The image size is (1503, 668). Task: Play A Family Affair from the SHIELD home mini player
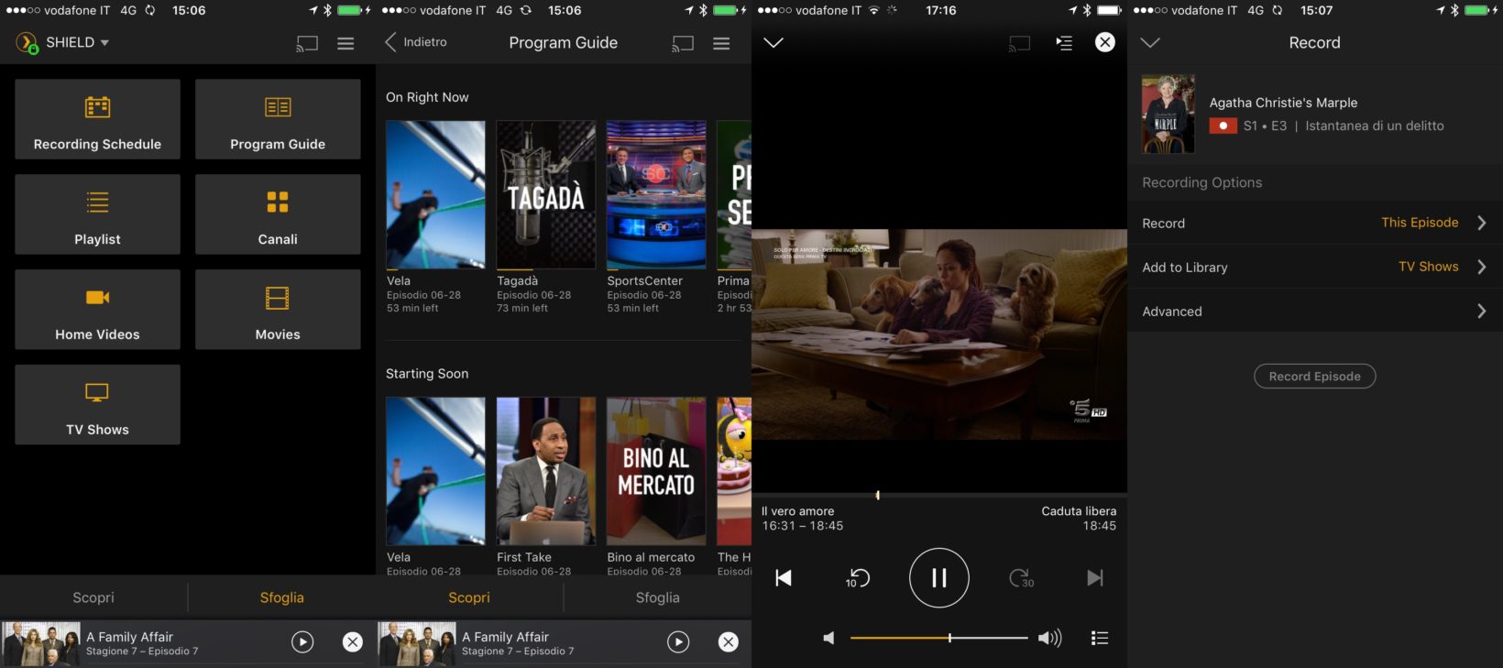pos(302,642)
